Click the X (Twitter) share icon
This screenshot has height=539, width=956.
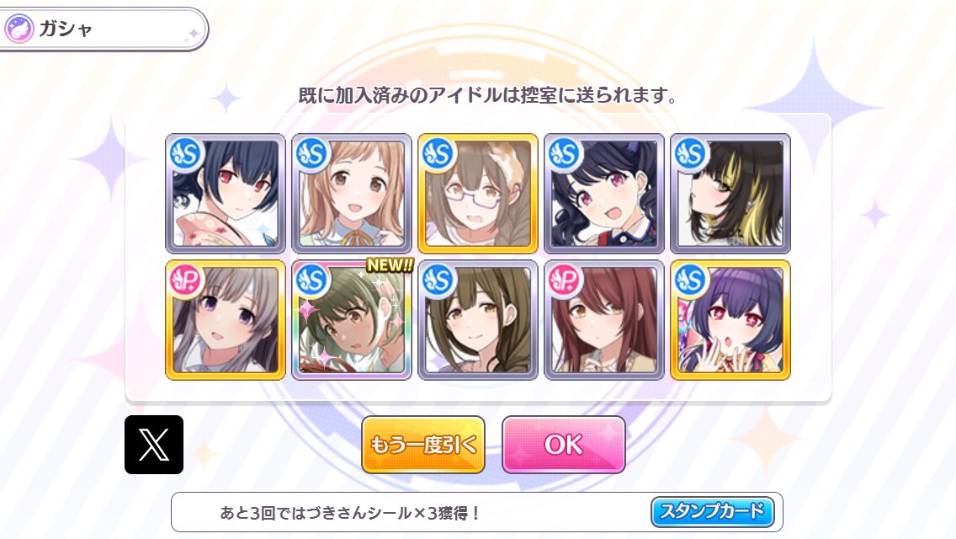154,445
